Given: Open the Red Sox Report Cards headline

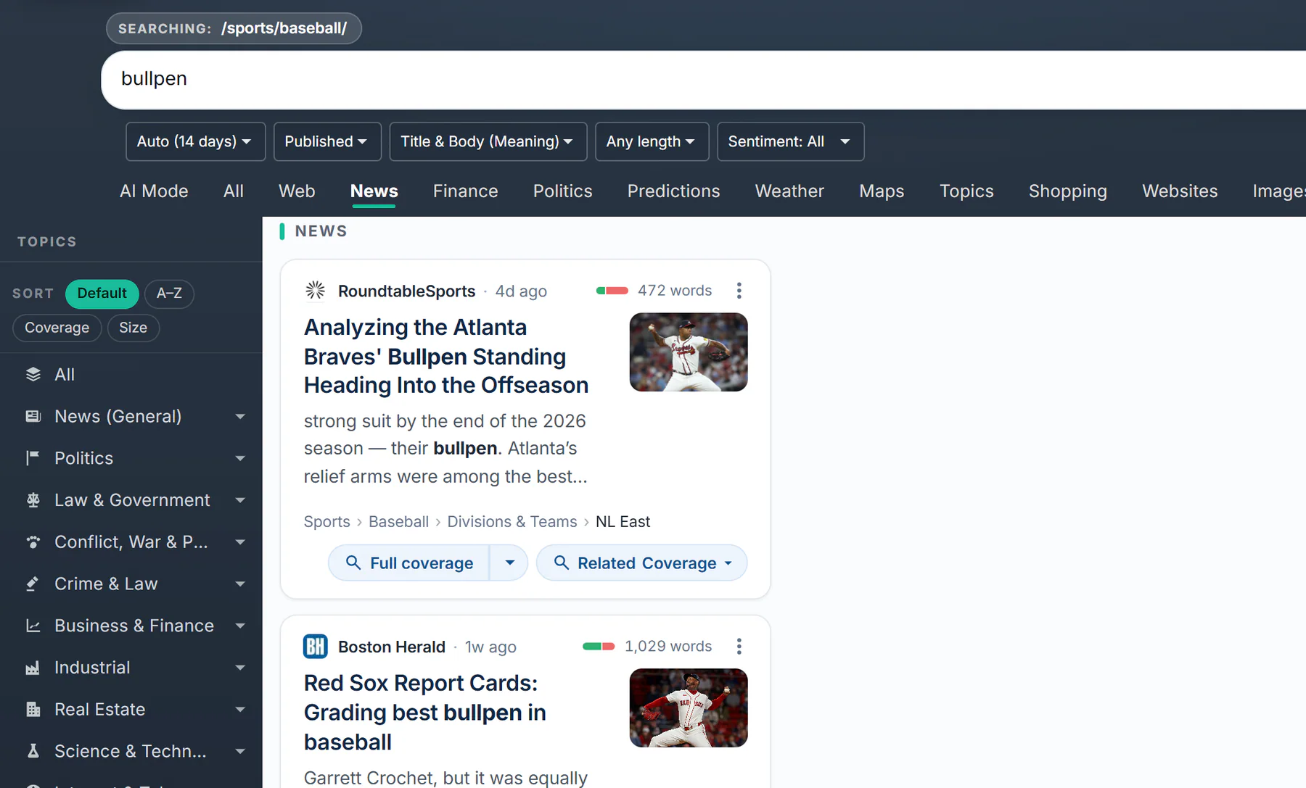Looking at the screenshot, I should (x=425, y=713).
